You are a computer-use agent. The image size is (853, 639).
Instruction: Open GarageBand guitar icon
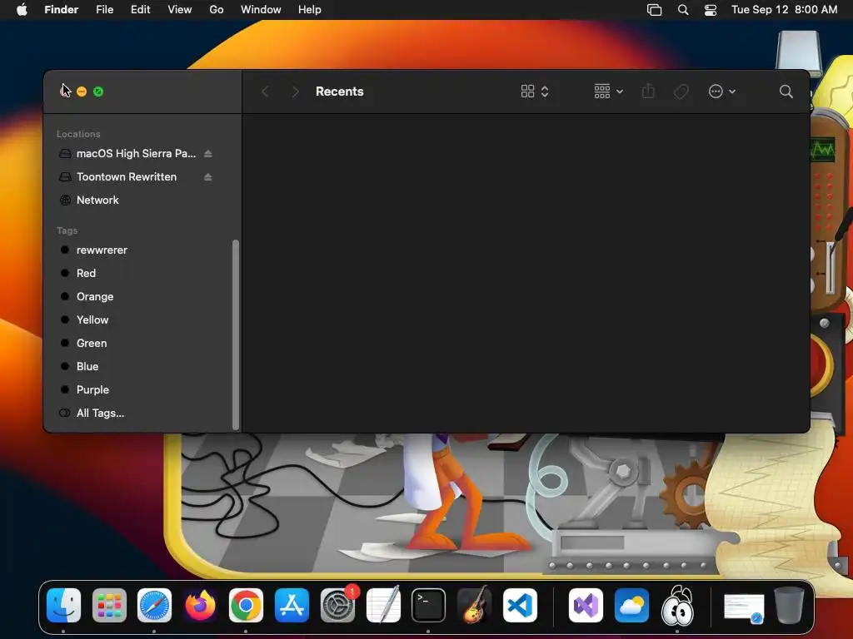474,604
